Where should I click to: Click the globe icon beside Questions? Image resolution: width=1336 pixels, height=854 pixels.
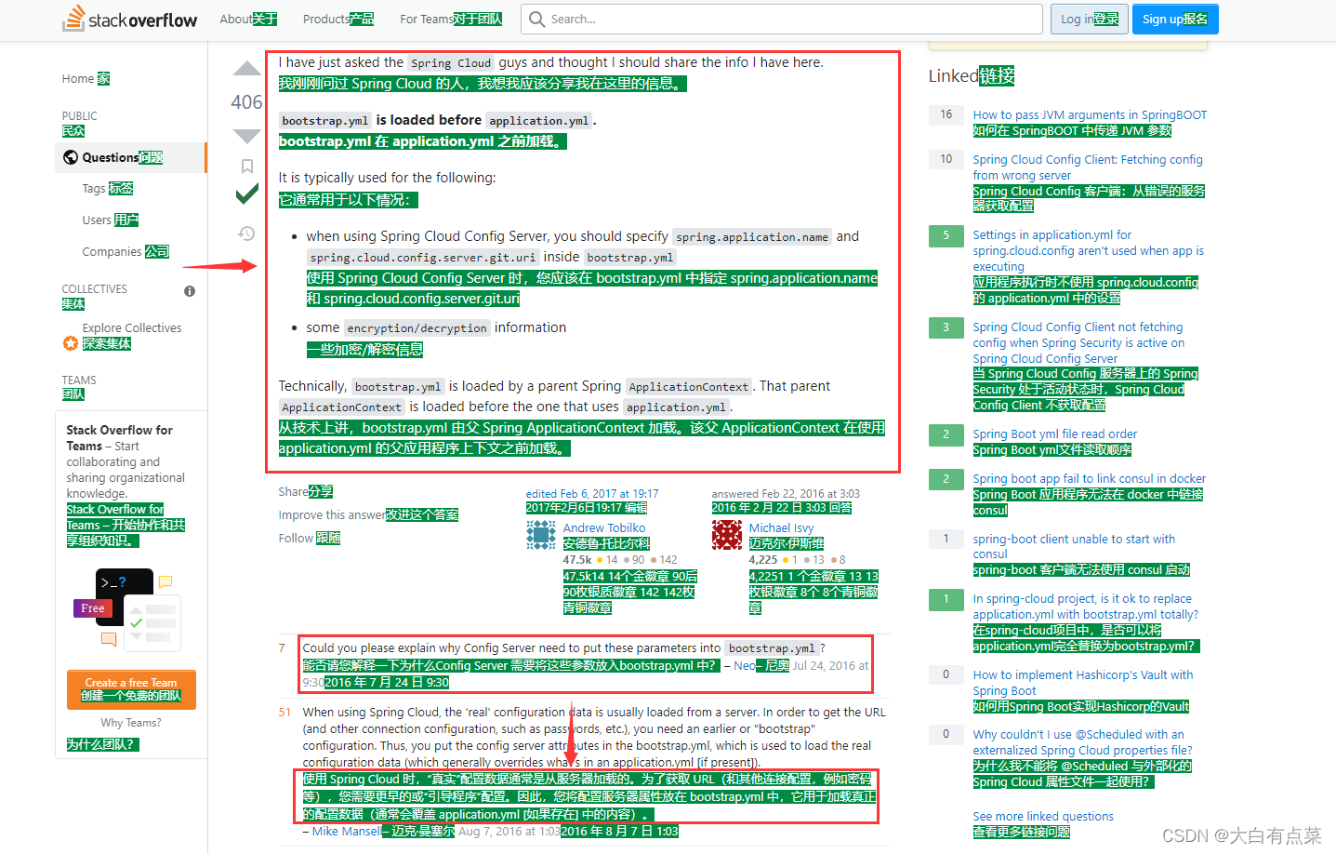click(x=71, y=157)
